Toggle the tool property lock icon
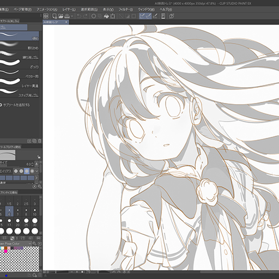This screenshot has height=279, width=279. coord(39,157)
